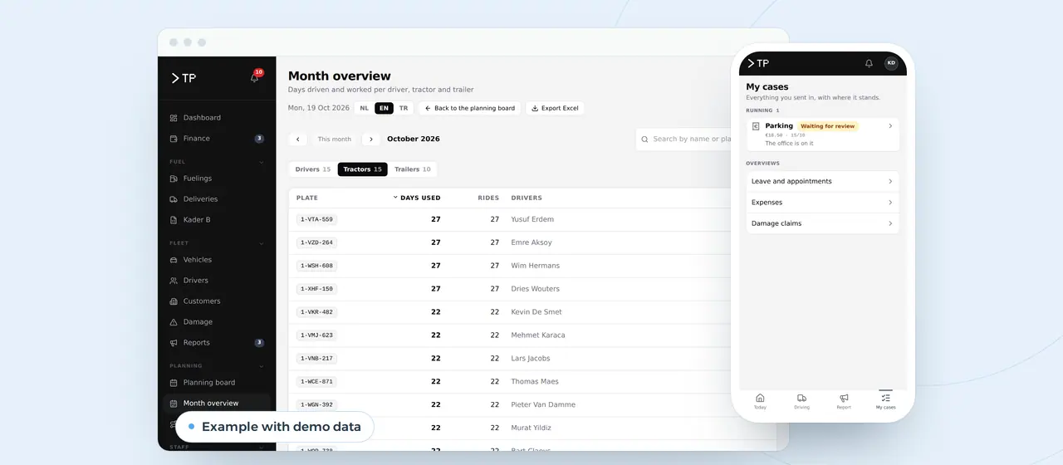Go to My cases tab on phone
Image resolution: width=1063 pixels, height=465 pixels.
click(885, 402)
